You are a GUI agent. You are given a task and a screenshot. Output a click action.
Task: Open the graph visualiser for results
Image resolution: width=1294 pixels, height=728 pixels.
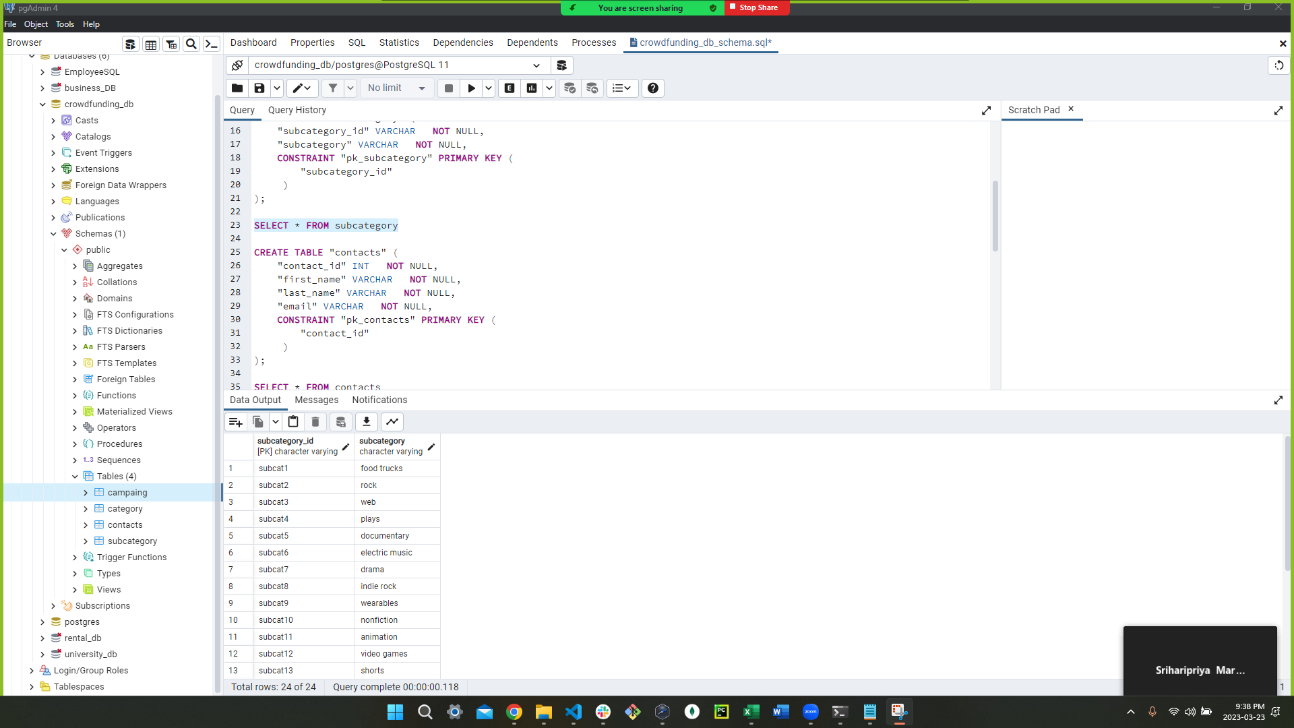coord(392,421)
